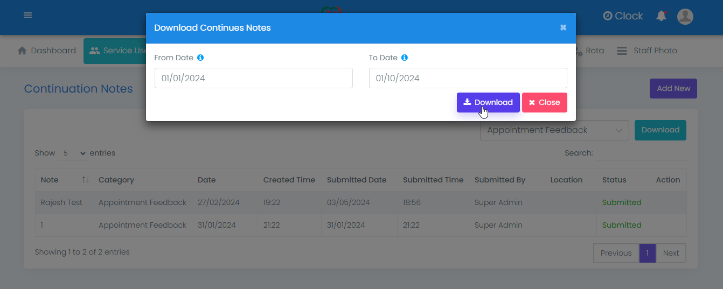This screenshot has height=289, width=723.
Task: Go to the Dashboard menu item
Action: pyautogui.click(x=47, y=51)
